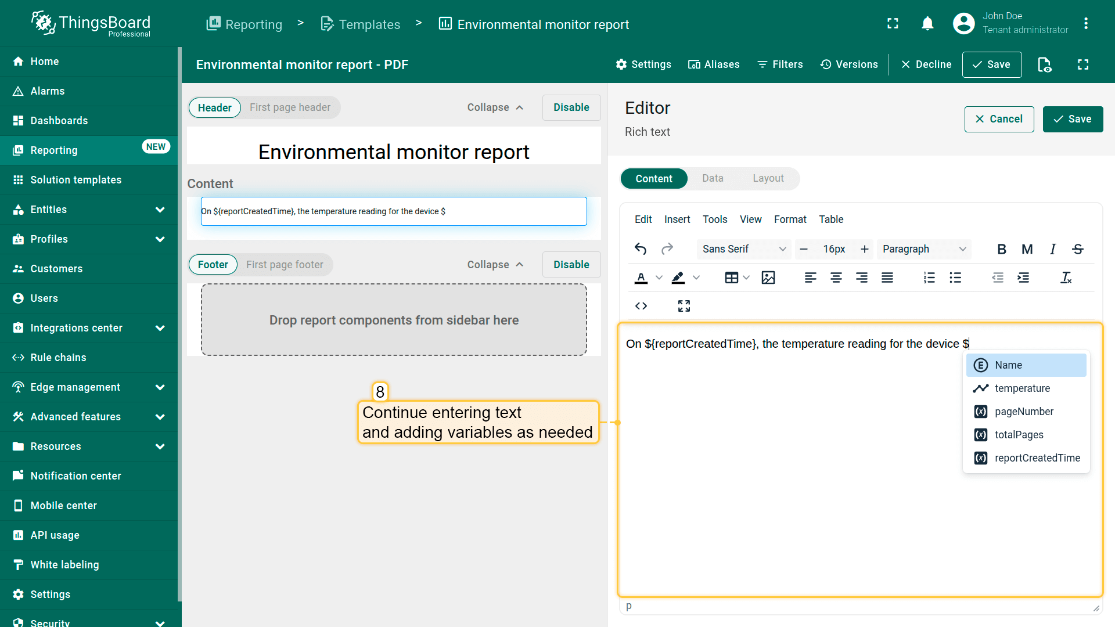The image size is (1115, 627).
Task: Choose temperature from variable suggestions
Action: click(1026, 388)
